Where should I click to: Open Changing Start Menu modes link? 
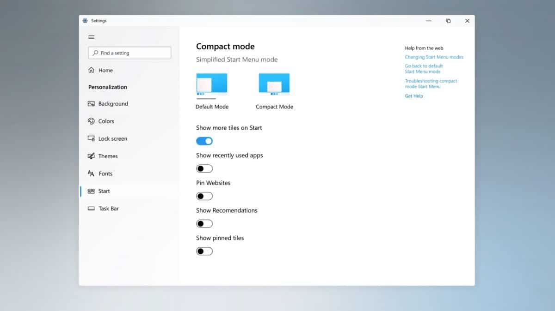[x=434, y=57]
